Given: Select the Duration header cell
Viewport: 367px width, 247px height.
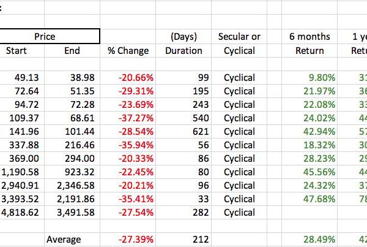Looking at the screenshot, I should coord(183,50).
